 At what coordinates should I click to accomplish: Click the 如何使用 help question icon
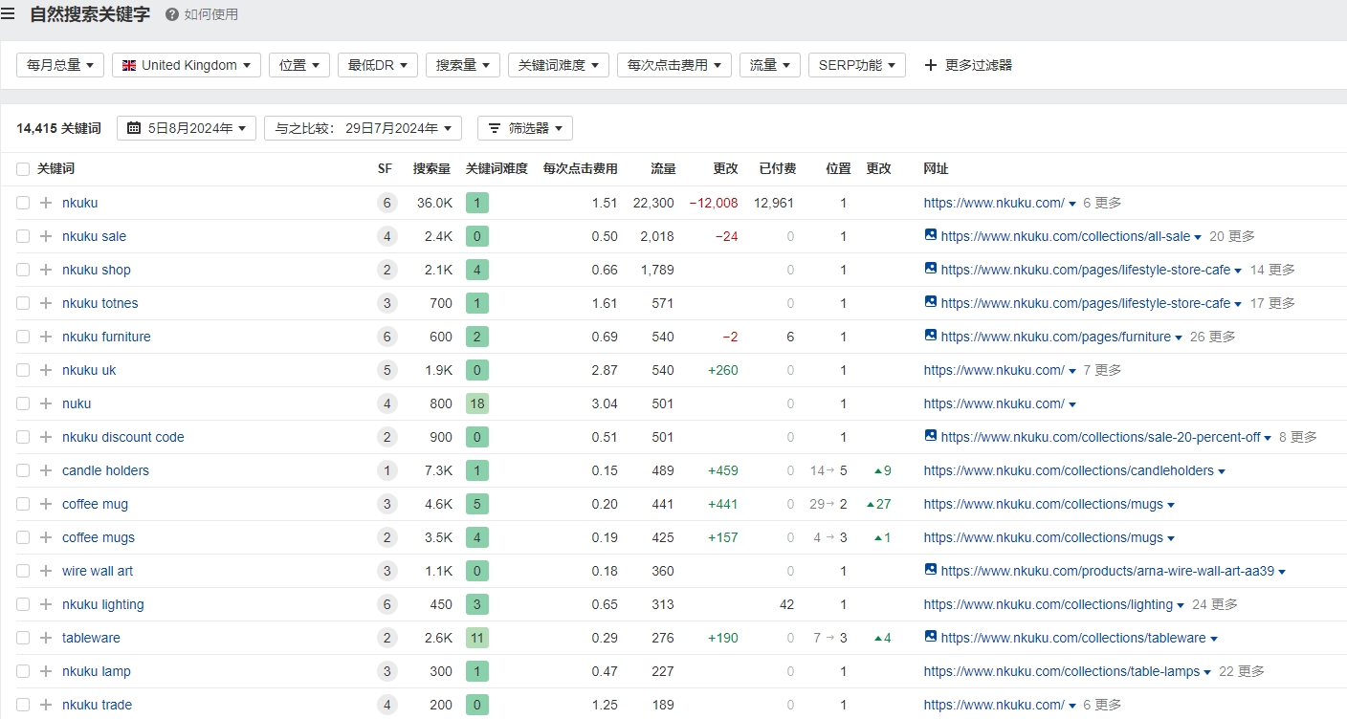point(172,14)
